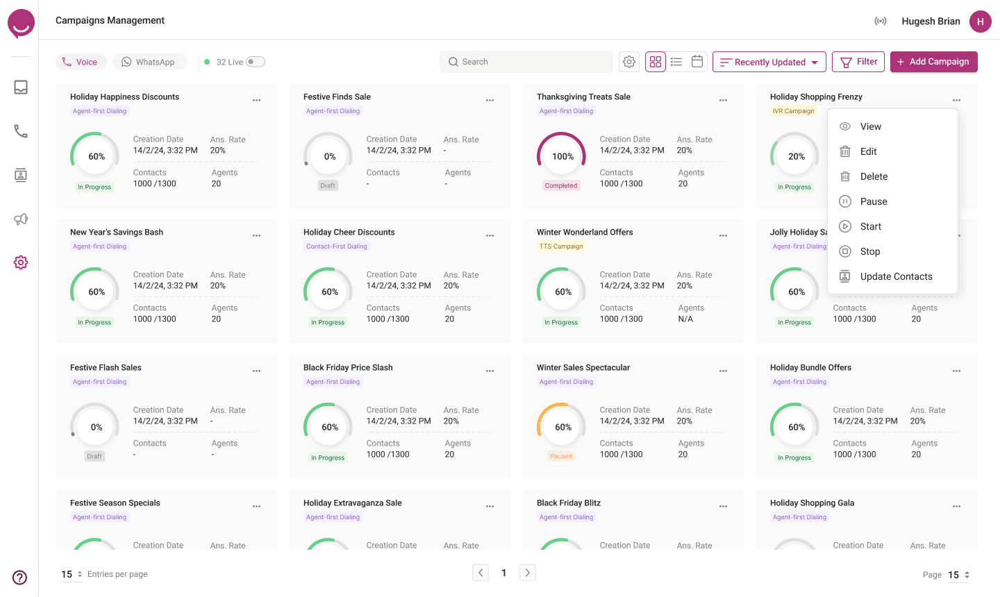This screenshot has width=1000, height=597.
Task: Choose Stop from the context menu
Action: (x=892, y=251)
